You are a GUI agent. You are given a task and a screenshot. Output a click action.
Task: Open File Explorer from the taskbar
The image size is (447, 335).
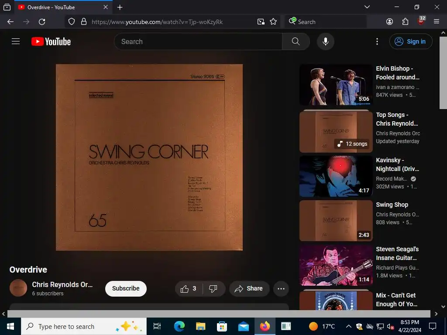[x=201, y=326]
